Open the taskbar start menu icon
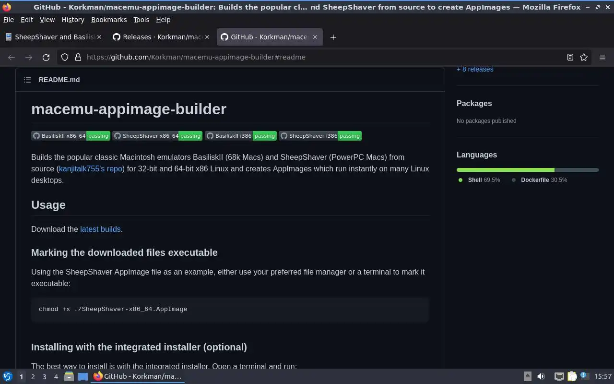The height and width of the screenshot is (384, 614). pos(8,377)
